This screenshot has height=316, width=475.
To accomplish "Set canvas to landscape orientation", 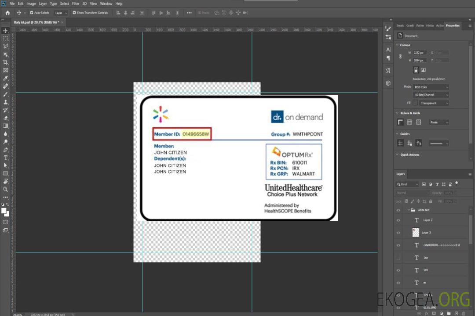I will coord(423,70).
